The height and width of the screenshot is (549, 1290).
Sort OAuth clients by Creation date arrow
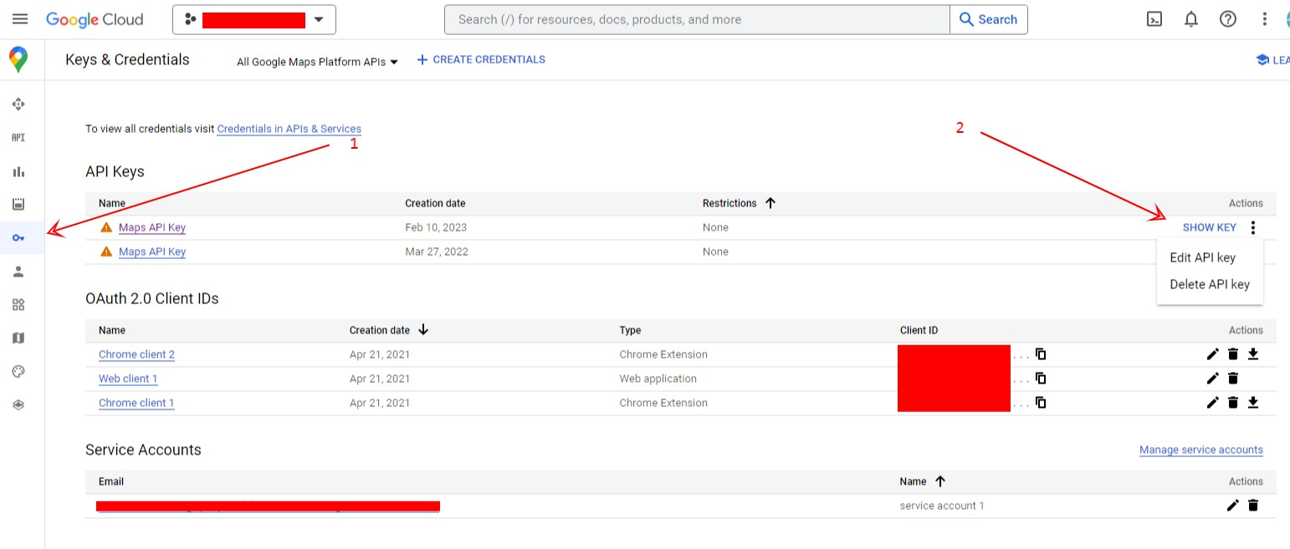(423, 330)
